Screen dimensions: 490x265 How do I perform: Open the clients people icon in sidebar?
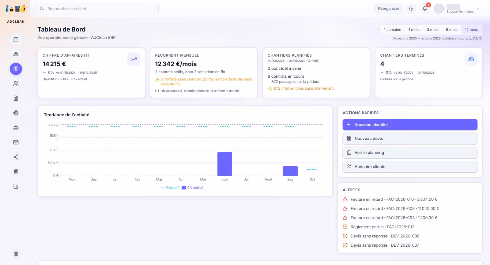click(x=16, y=84)
